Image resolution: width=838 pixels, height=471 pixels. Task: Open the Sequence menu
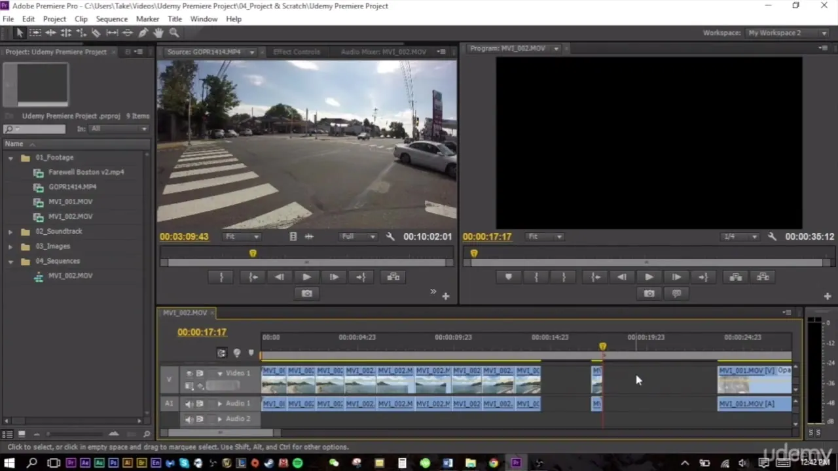click(112, 19)
